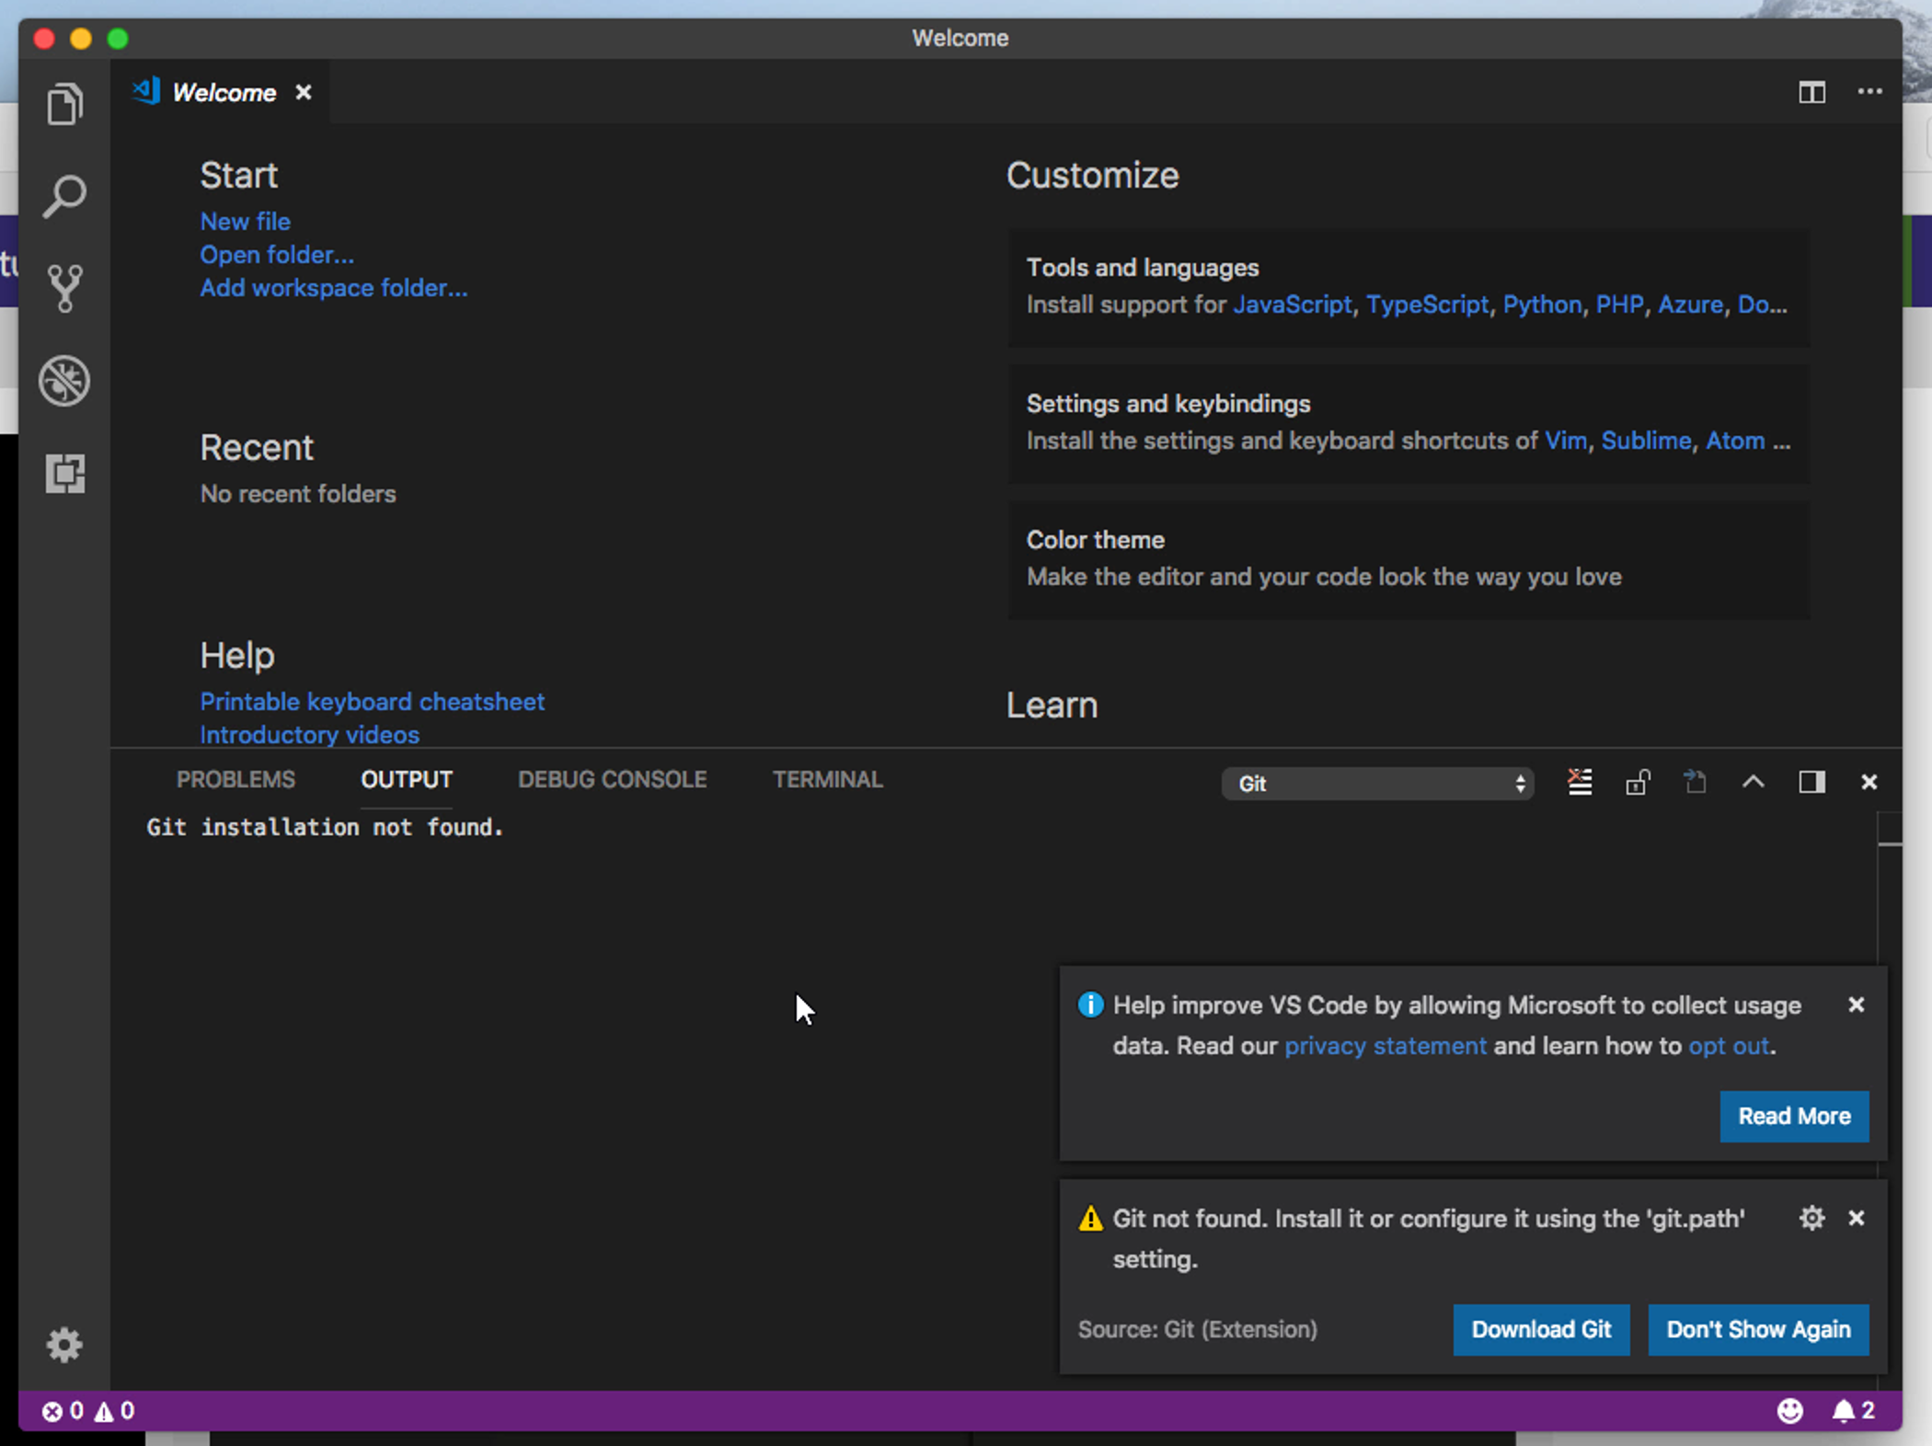Viewport: 1932px width, 1446px height.
Task: Click 'Git installation not found.' output text
Action: (x=325, y=827)
